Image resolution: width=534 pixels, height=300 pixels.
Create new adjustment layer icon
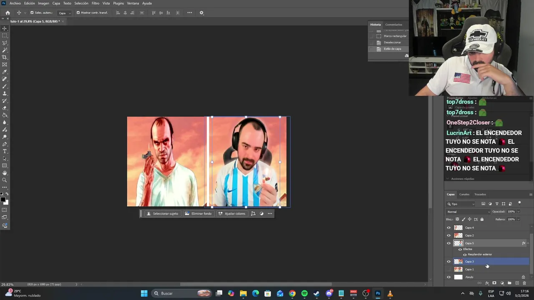(502, 283)
